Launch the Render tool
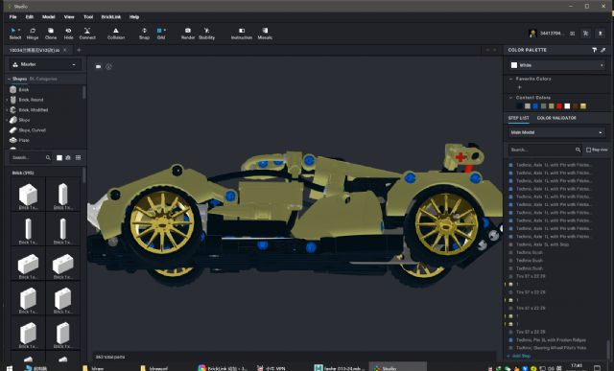 click(188, 34)
